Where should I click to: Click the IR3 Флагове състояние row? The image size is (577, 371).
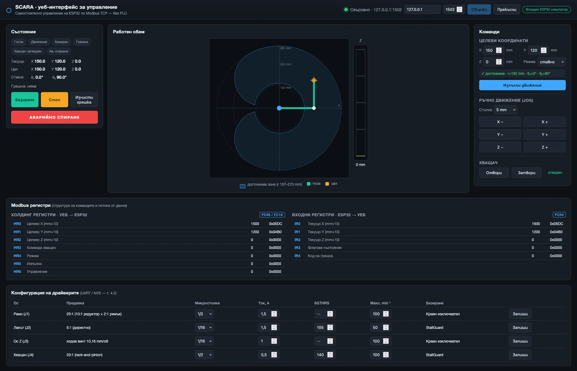[x=429, y=248]
